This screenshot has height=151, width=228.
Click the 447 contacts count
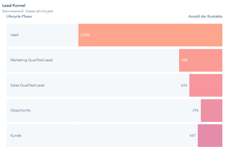(192, 135)
